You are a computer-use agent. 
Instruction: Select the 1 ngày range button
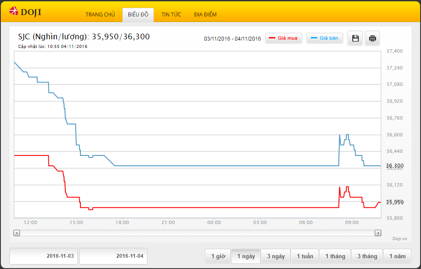(246, 256)
